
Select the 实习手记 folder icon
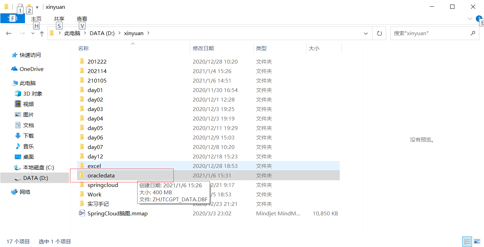pyautogui.click(x=82, y=203)
